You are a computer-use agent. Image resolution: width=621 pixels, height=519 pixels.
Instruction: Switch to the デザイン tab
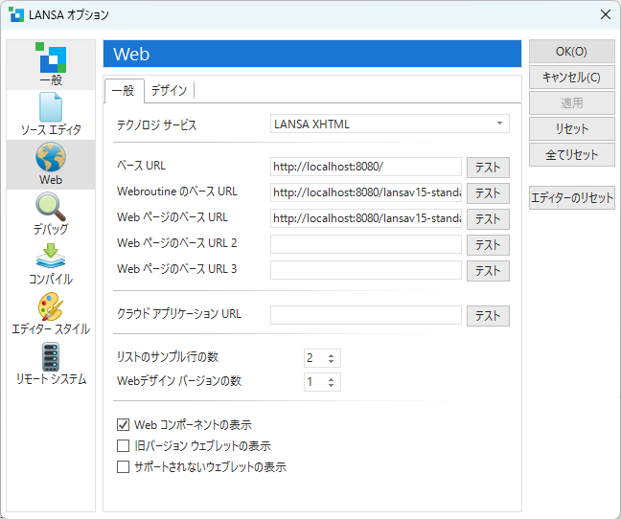[169, 91]
